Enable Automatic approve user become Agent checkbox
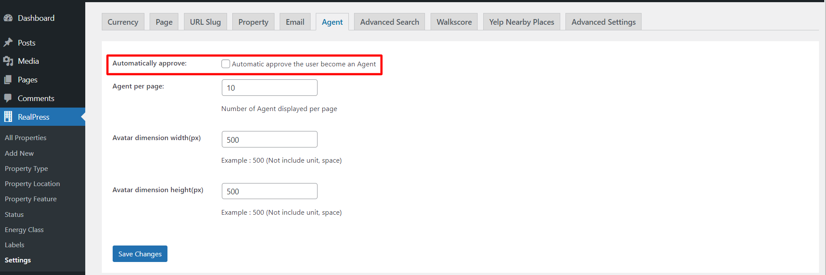826x275 pixels. tap(226, 64)
